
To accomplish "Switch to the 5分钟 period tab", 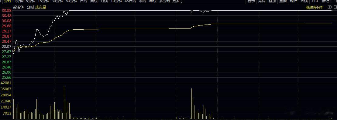I will coord(30,1).
